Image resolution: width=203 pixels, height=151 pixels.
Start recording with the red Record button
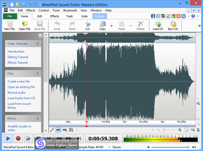(18, 138)
